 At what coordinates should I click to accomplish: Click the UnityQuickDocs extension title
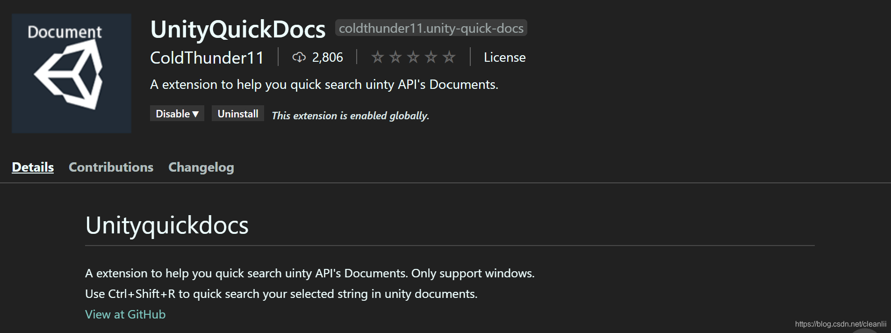tap(238, 29)
